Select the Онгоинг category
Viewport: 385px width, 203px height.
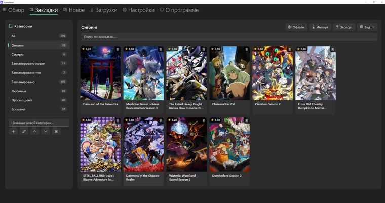tap(39, 45)
